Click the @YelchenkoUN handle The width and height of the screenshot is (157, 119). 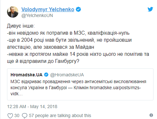point(37,16)
